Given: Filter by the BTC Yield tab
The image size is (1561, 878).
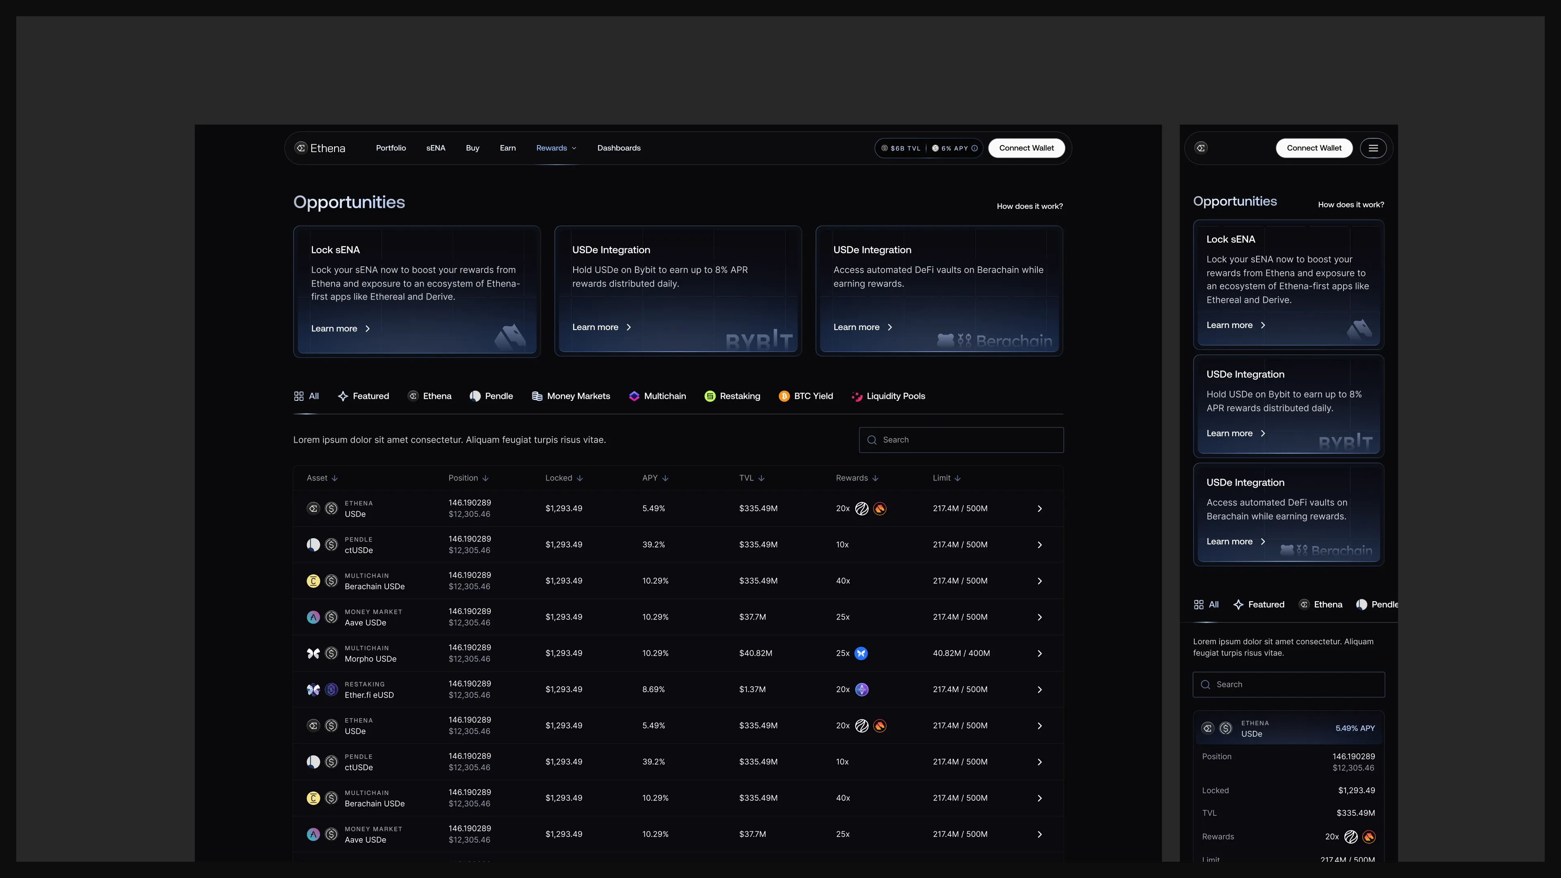Looking at the screenshot, I should point(806,396).
